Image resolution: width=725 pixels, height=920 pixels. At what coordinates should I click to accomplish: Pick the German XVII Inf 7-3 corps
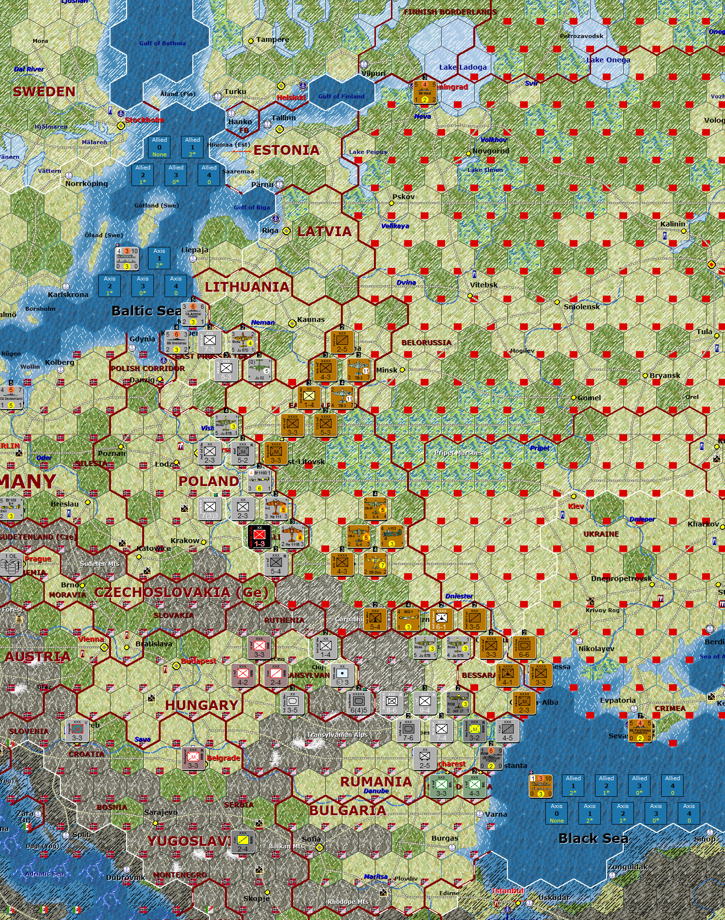coord(210,342)
